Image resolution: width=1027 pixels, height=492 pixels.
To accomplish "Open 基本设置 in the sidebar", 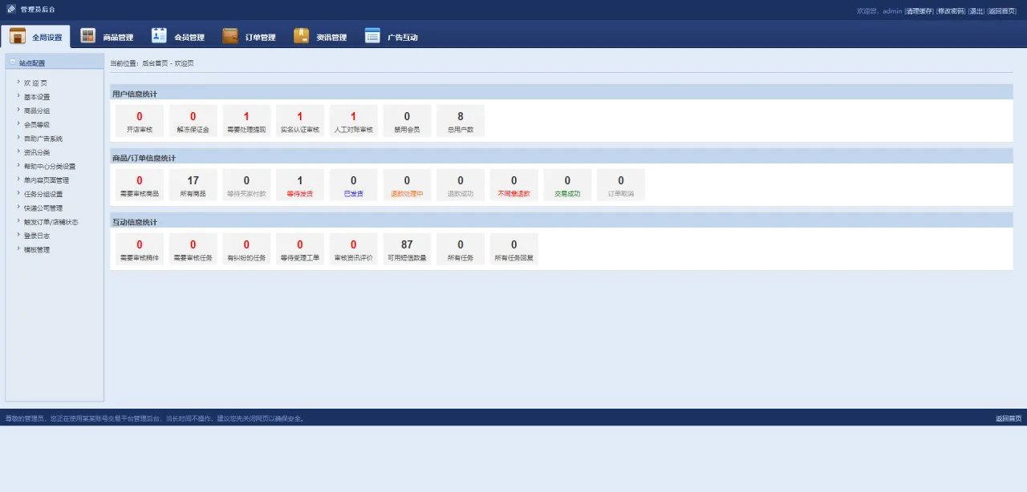I will [37, 97].
